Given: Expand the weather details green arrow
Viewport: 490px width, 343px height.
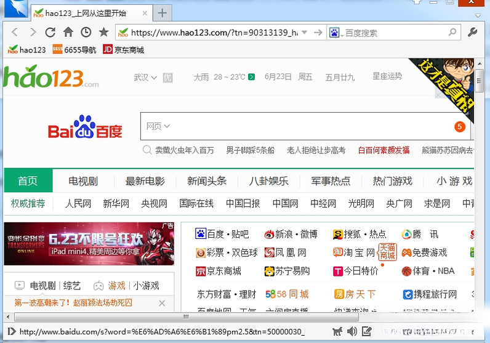Looking at the screenshot, I should click(252, 77).
